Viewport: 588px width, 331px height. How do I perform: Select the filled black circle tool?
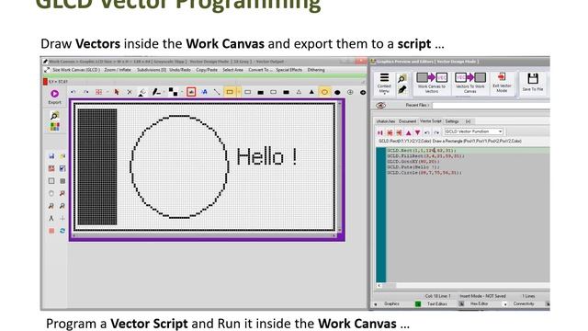(337, 92)
